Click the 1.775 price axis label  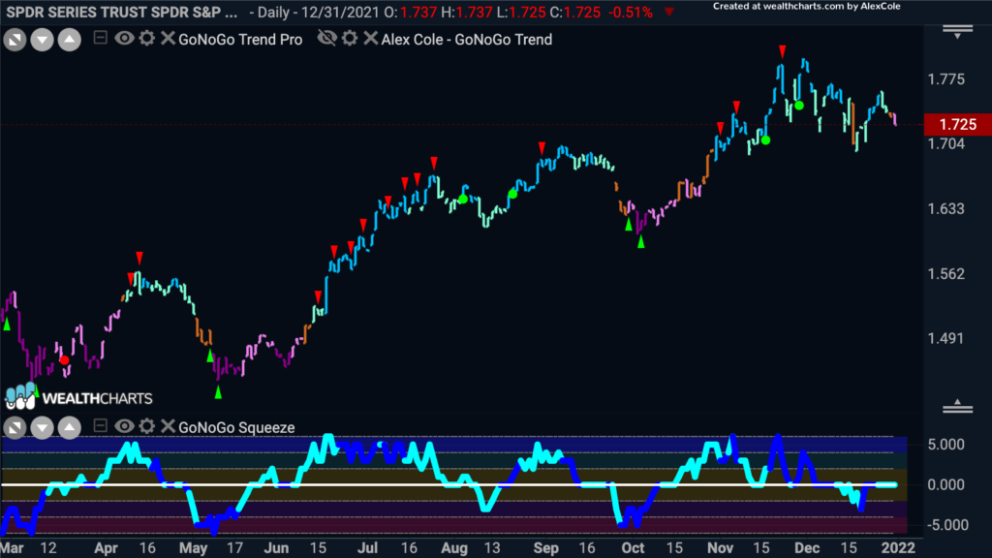point(946,79)
